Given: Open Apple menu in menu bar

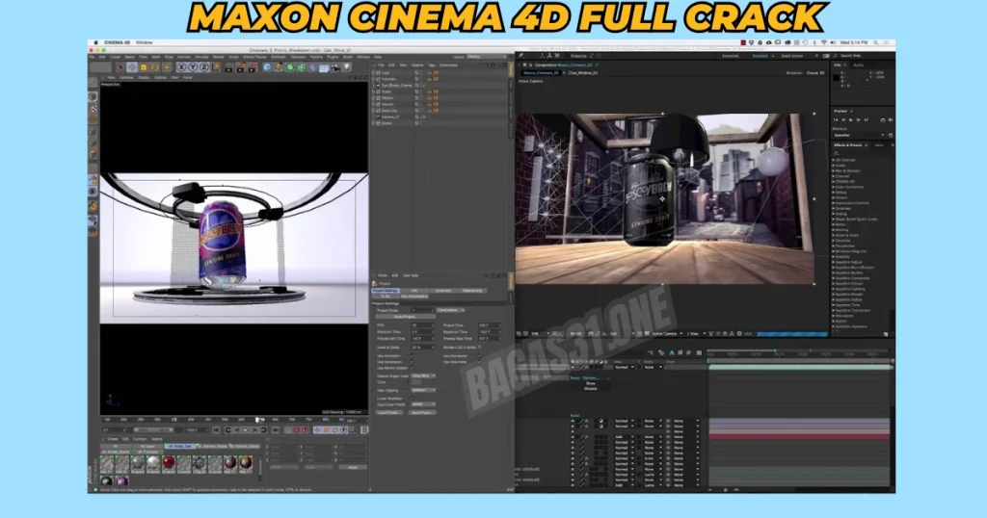Looking at the screenshot, I should click(x=95, y=42).
